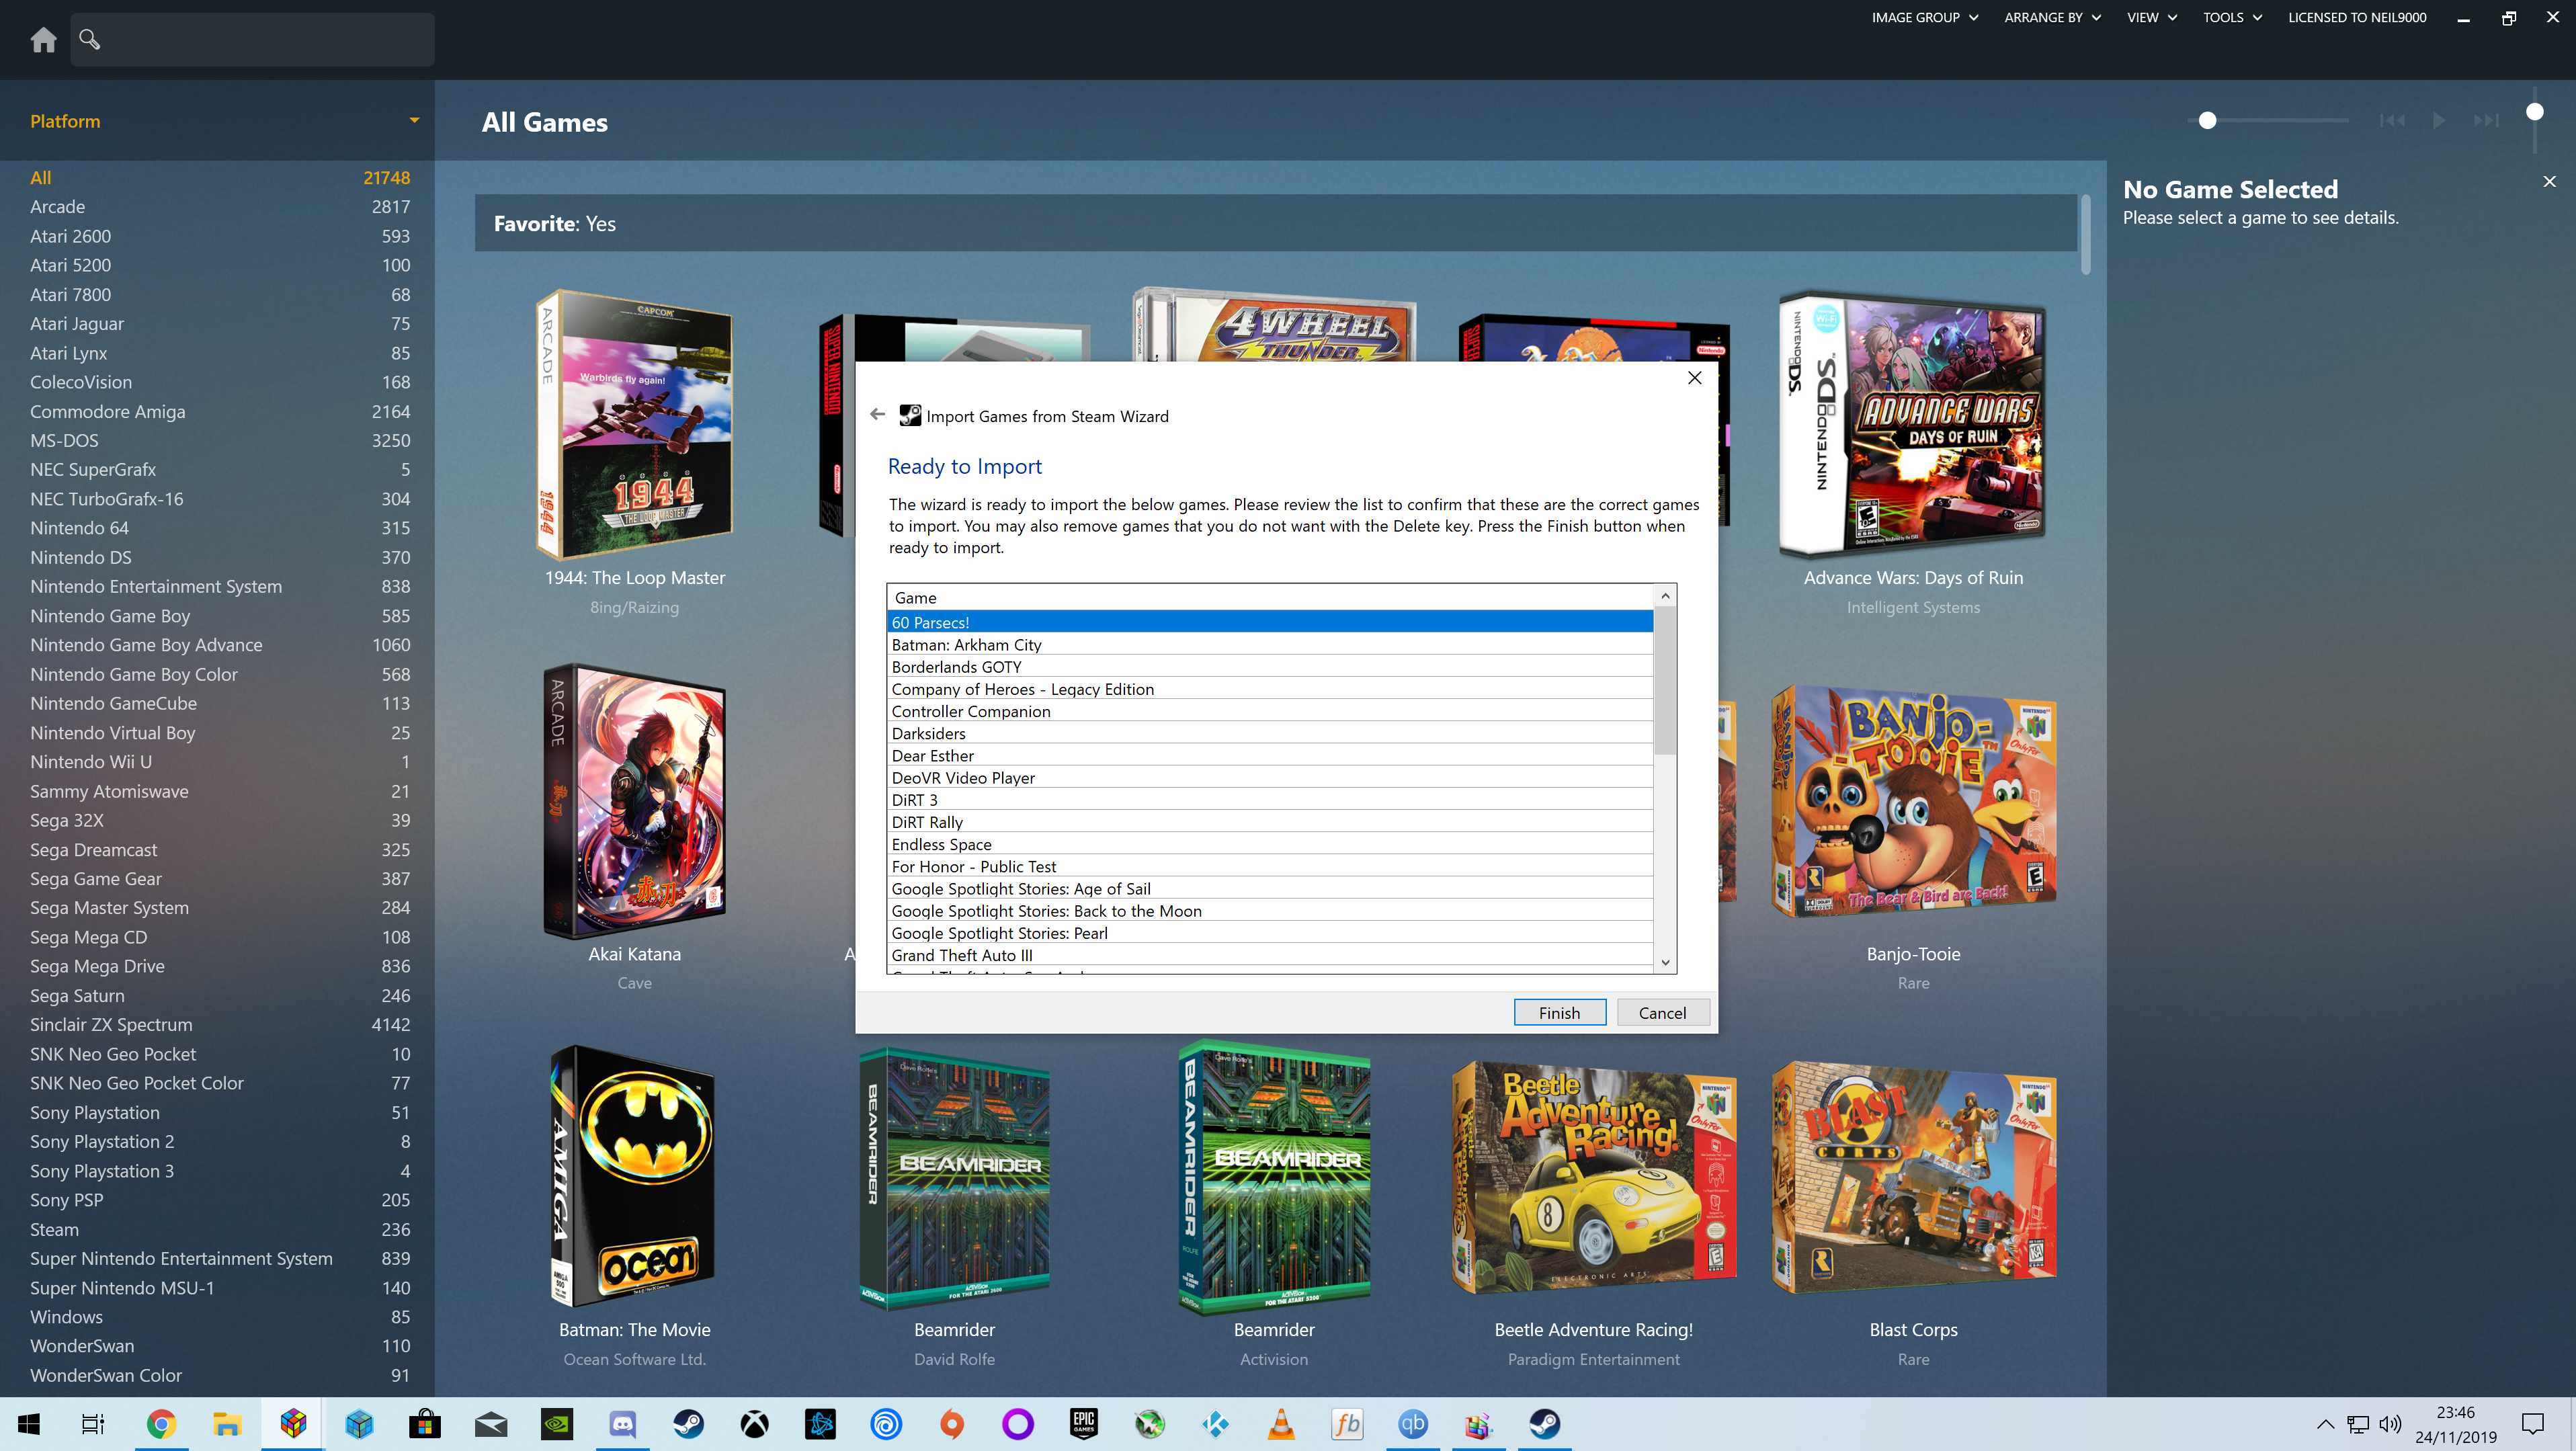The image size is (2576, 1451).
Task: Open File Explorer from the taskbar
Action: (227, 1424)
